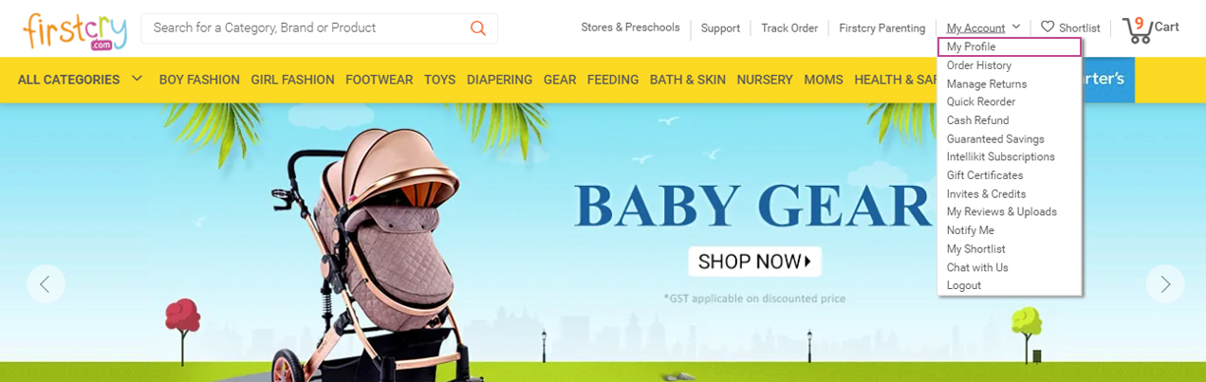The height and width of the screenshot is (382, 1206).
Task: Go to next banner slide arrow
Action: point(1165,283)
